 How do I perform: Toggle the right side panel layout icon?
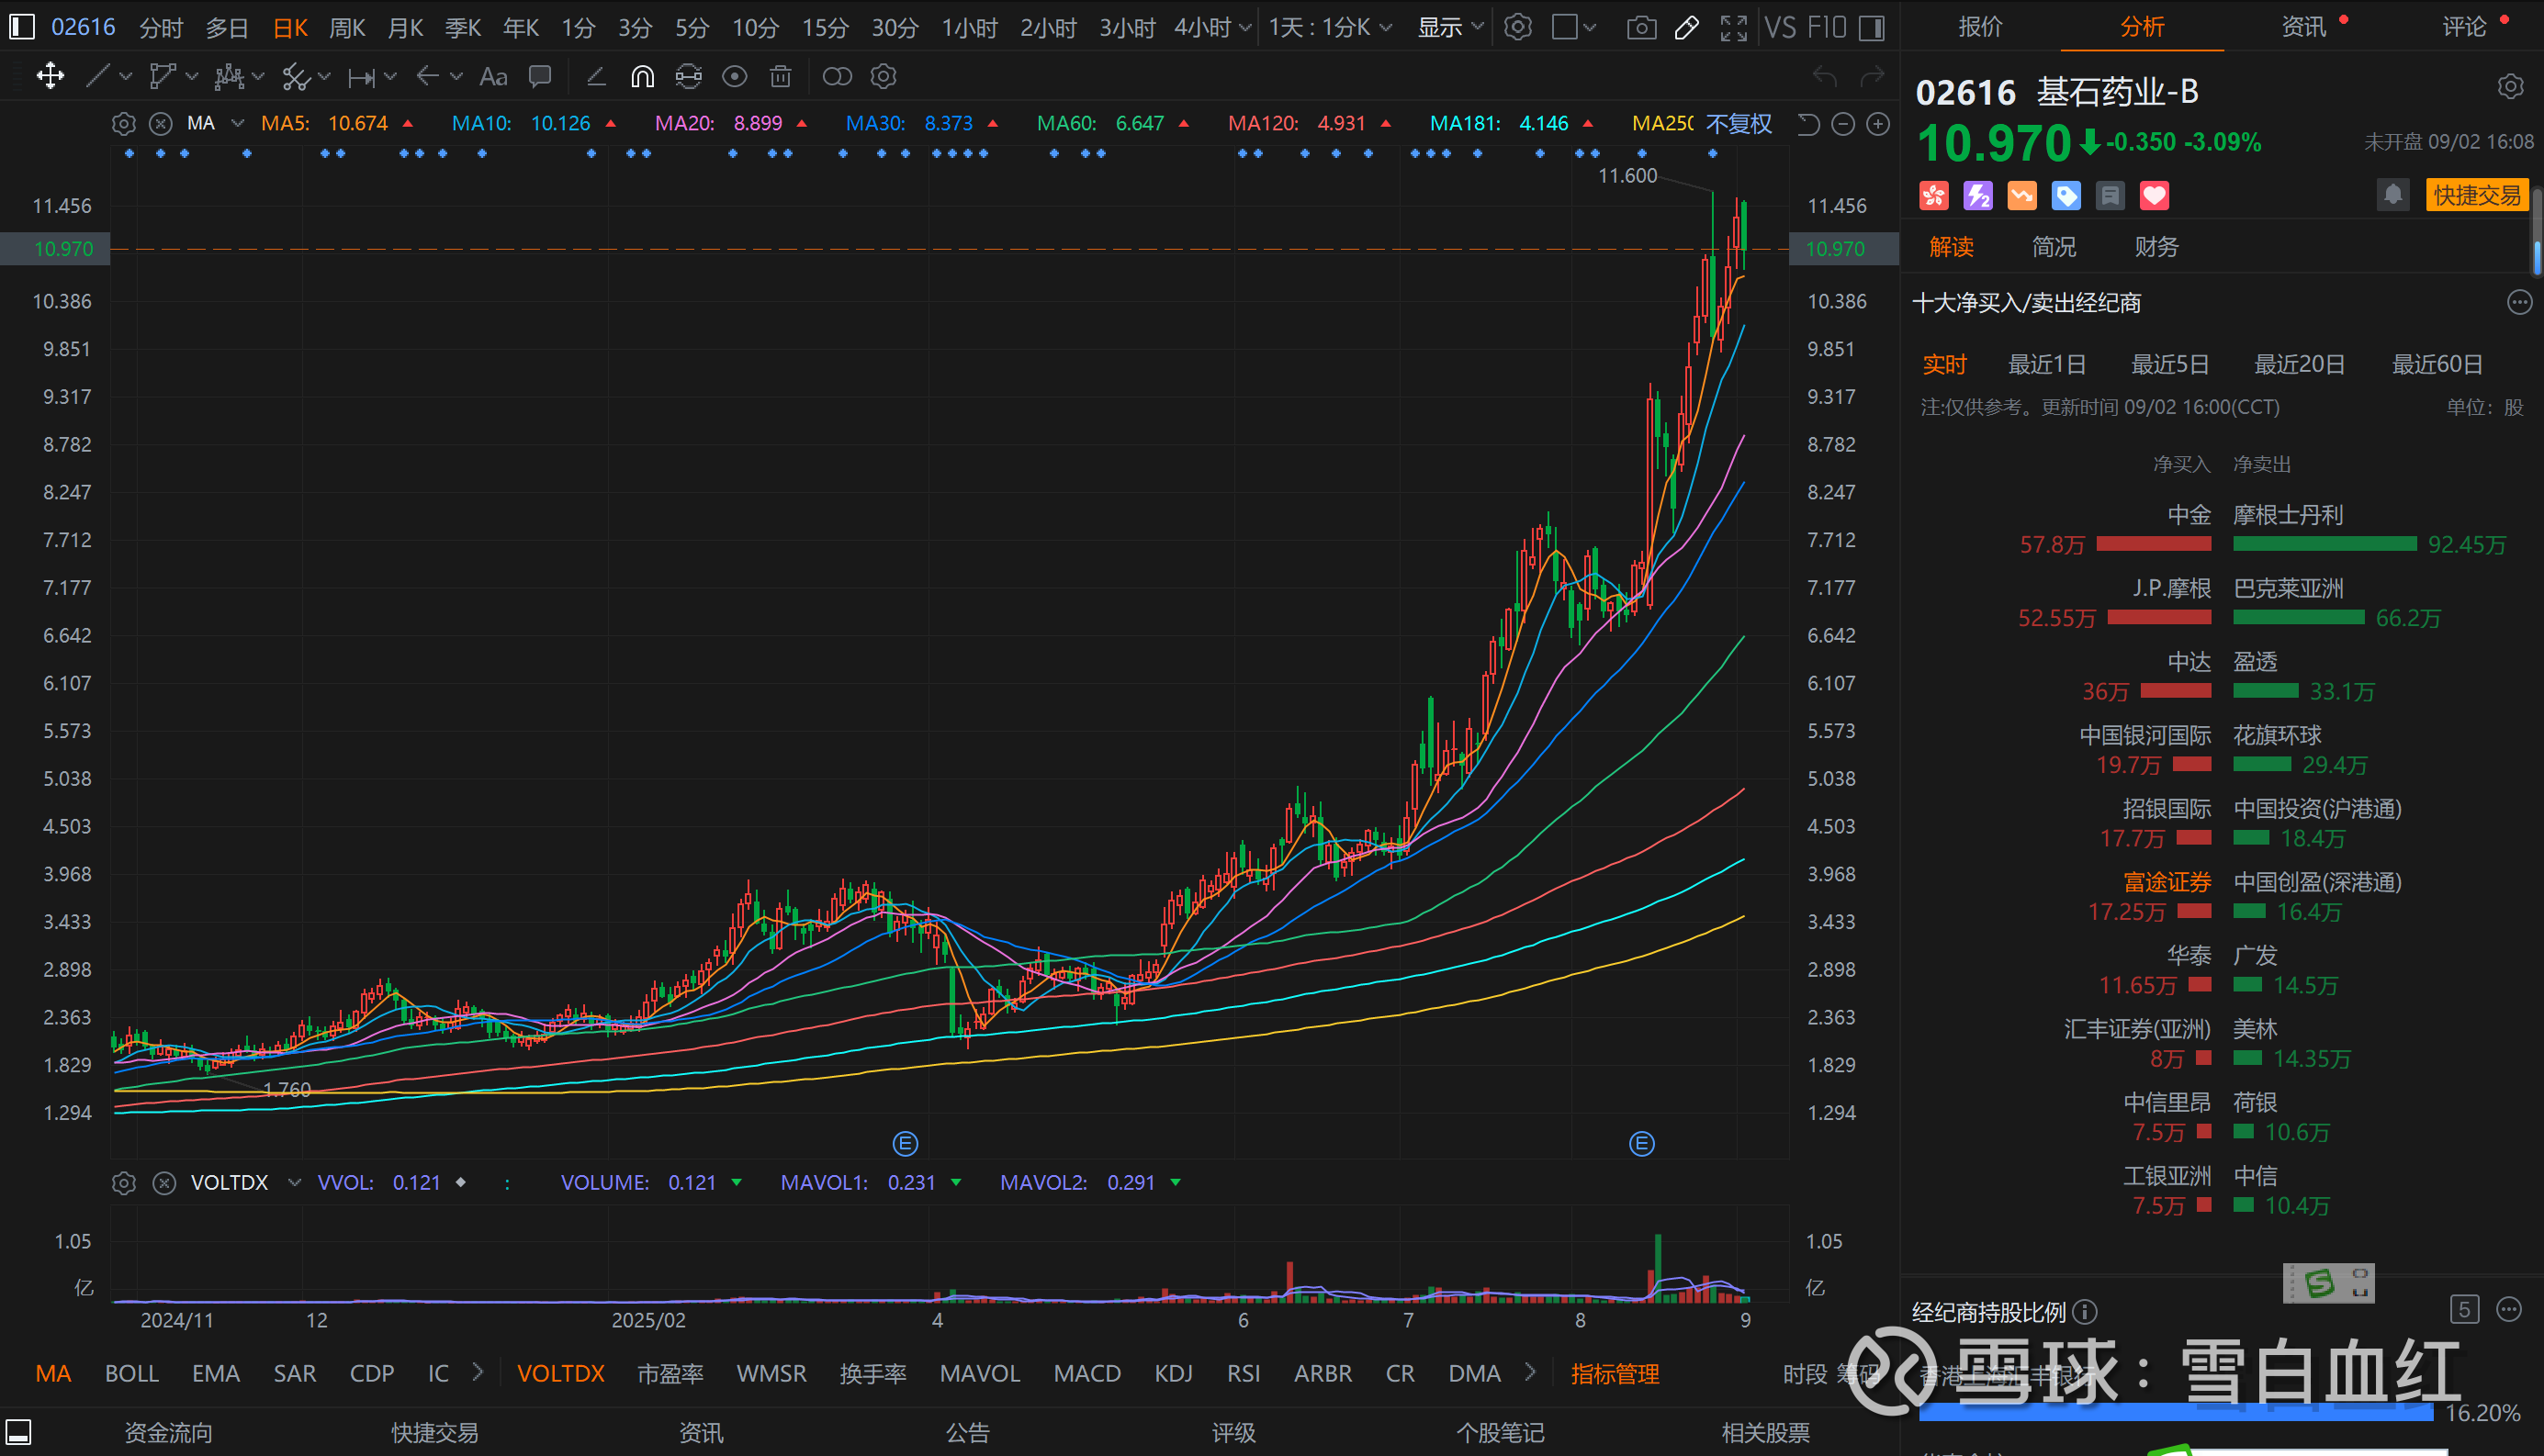click(x=1872, y=28)
